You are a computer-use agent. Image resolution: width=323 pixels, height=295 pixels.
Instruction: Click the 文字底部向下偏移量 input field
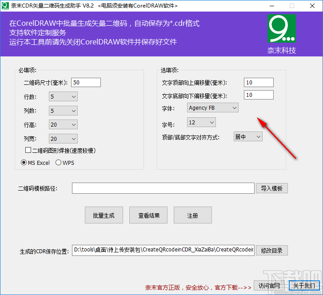[x=259, y=95]
